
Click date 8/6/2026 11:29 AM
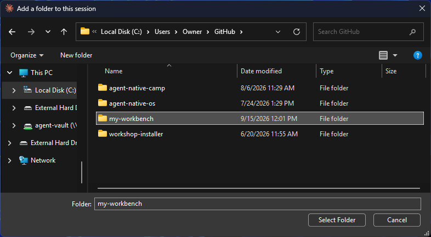click(x=268, y=88)
